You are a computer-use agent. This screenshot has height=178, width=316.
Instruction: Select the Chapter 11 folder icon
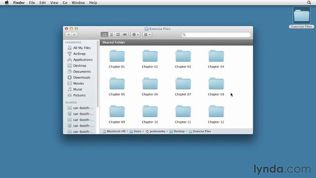(x=183, y=111)
